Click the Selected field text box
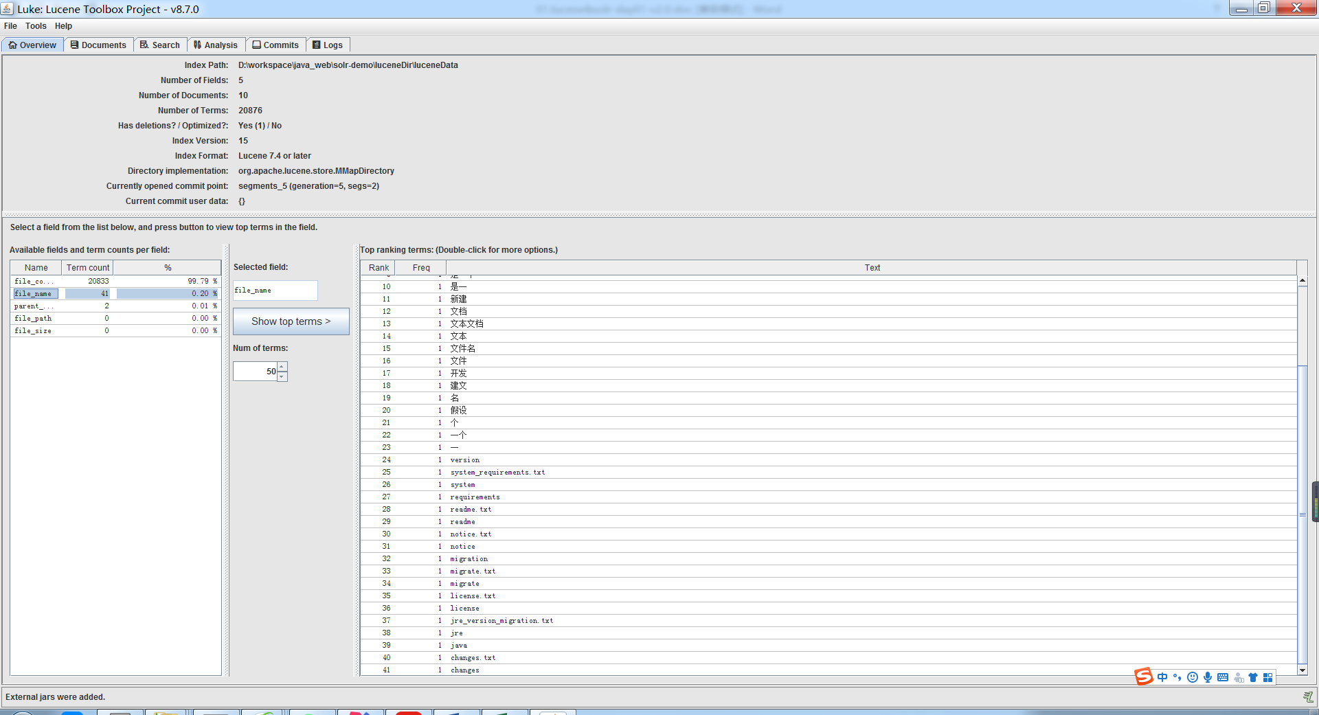The height and width of the screenshot is (715, 1319). click(275, 291)
